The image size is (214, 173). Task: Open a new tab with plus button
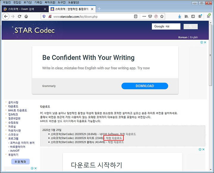99,9
